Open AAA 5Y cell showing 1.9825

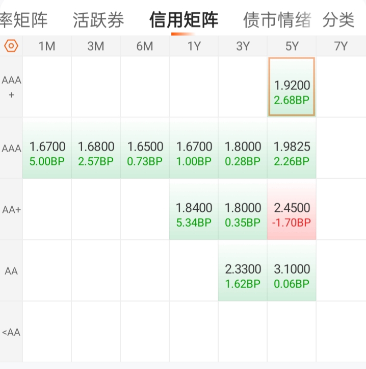292,148
